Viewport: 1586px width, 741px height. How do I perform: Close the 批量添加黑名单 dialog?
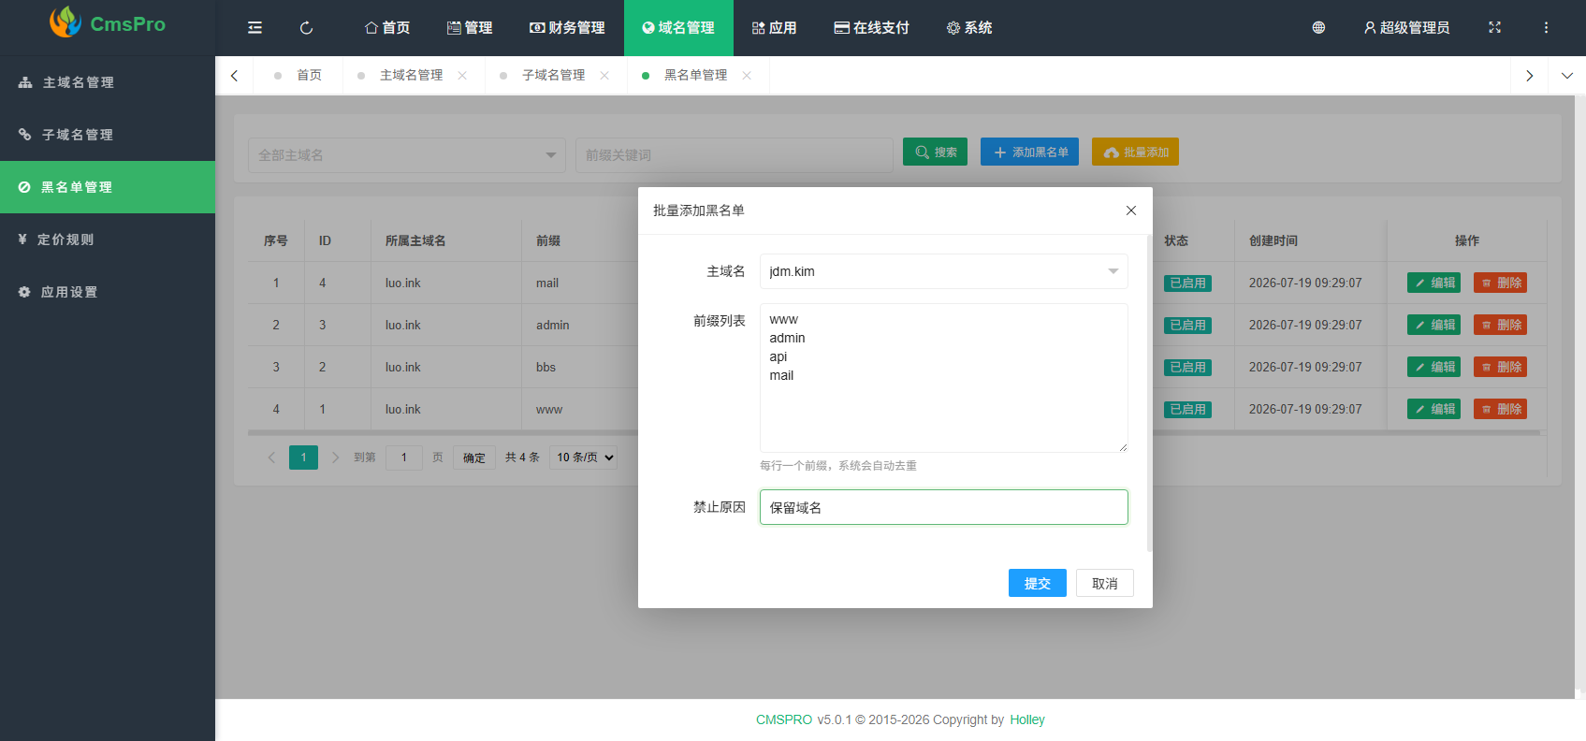(1131, 211)
